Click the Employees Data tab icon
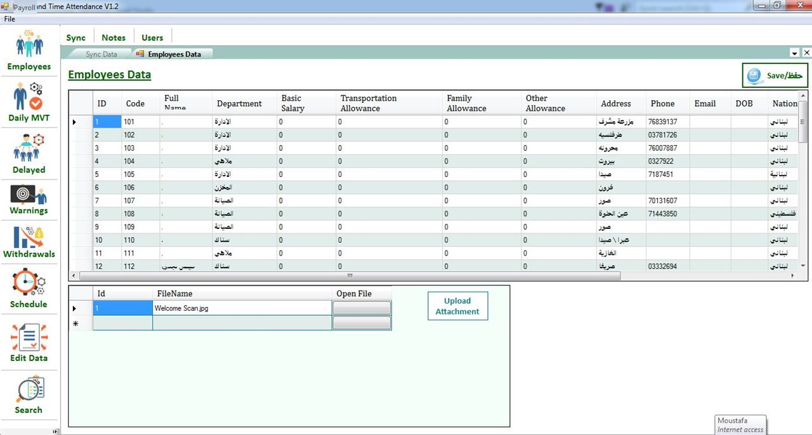The width and height of the screenshot is (812, 435). coord(140,54)
